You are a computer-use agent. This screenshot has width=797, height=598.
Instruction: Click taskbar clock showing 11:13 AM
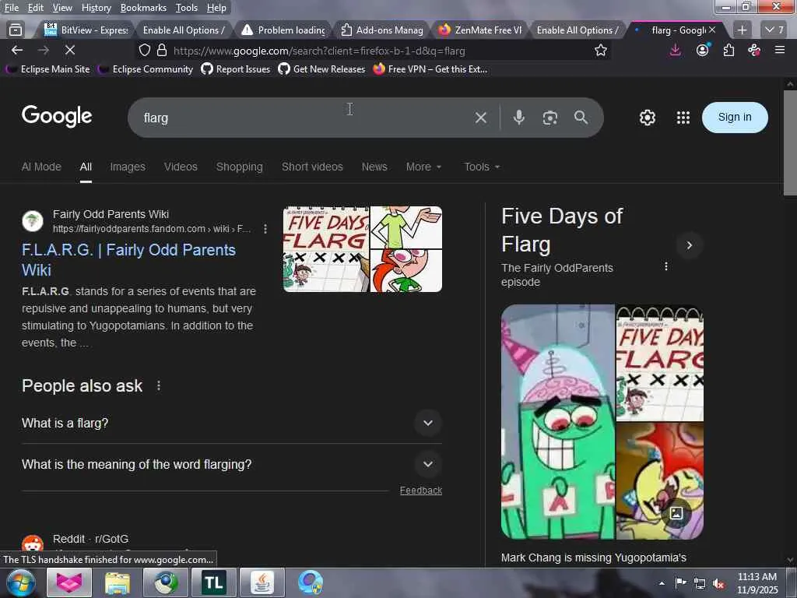click(757, 582)
